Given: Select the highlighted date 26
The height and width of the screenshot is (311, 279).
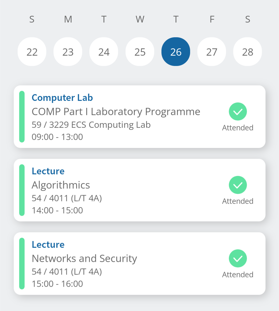Looking at the screenshot, I should [x=176, y=52].
